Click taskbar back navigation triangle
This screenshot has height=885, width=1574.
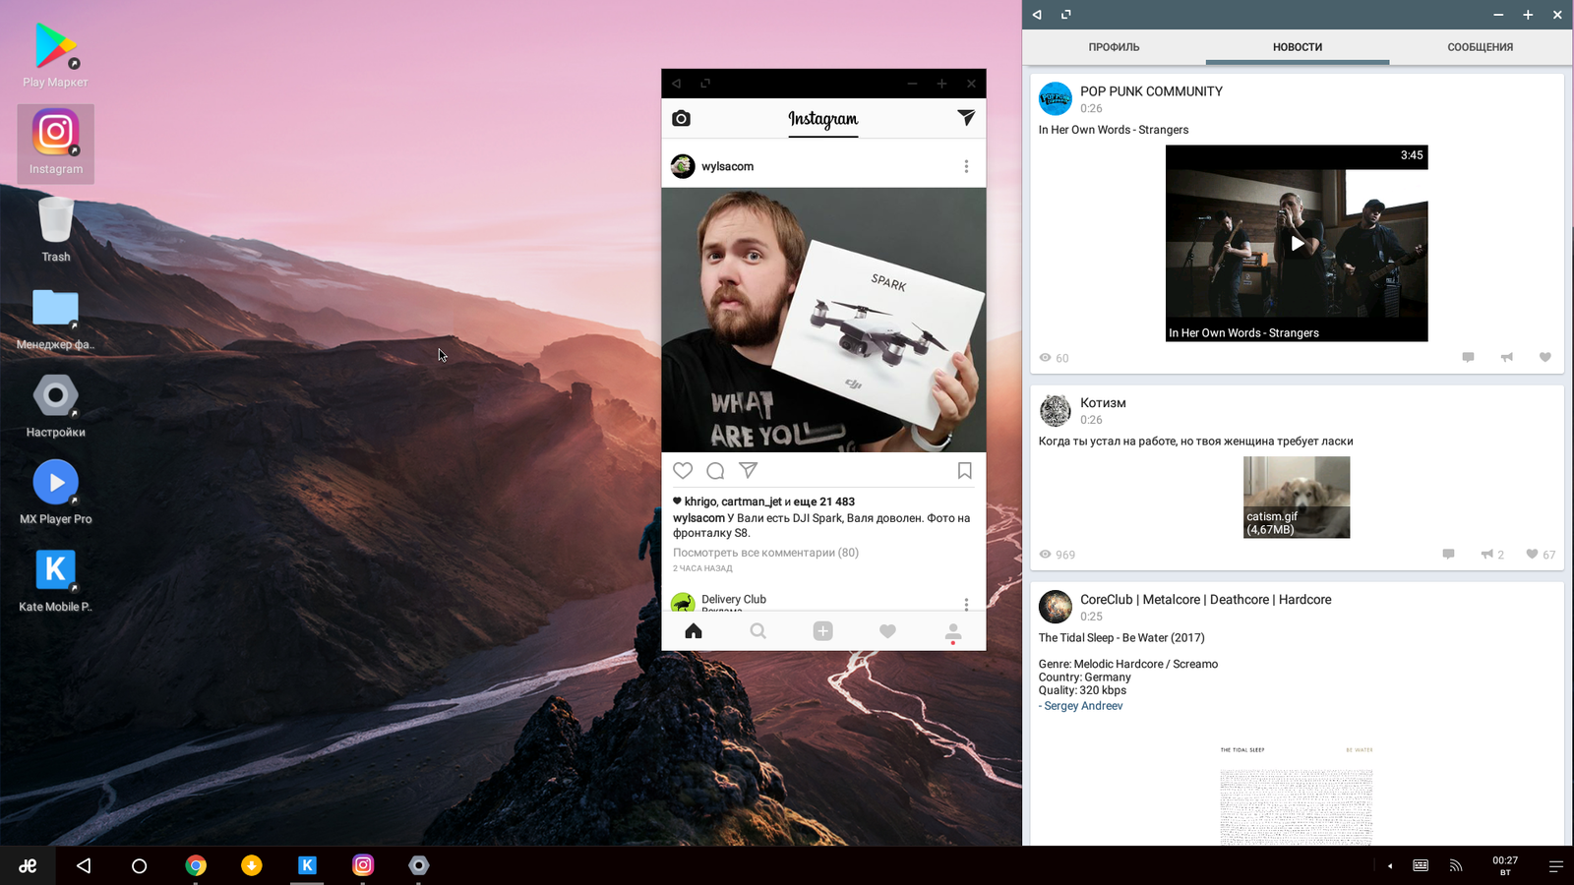click(x=84, y=865)
